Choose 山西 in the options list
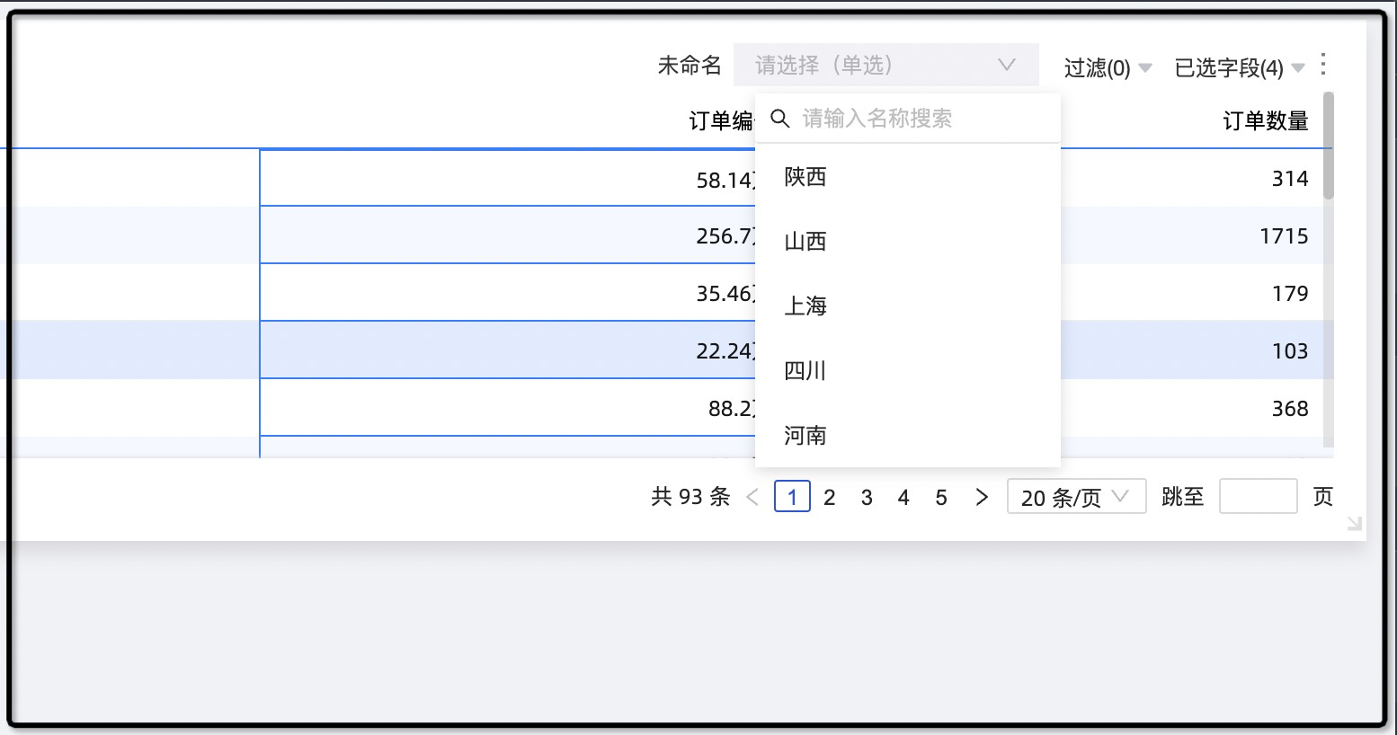This screenshot has width=1397, height=735. pos(805,242)
